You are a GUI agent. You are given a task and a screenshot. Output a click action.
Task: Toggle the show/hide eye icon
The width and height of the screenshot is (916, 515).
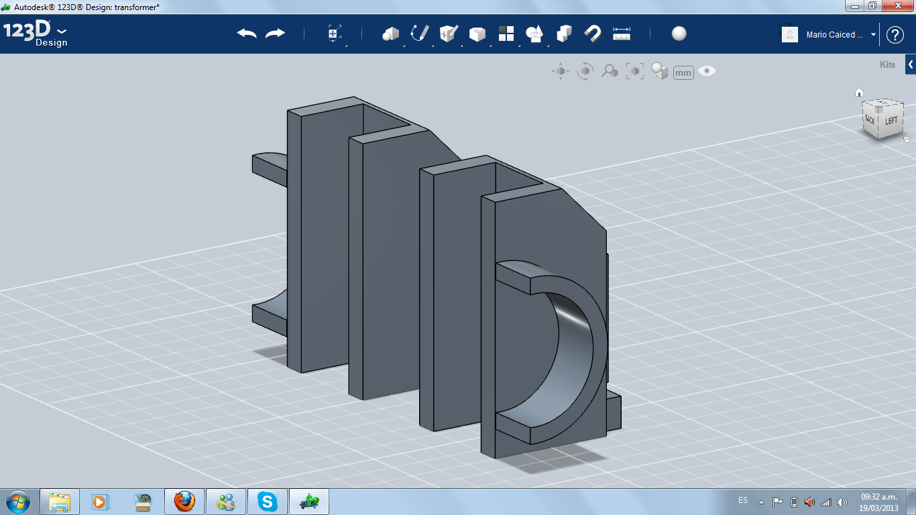click(707, 71)
